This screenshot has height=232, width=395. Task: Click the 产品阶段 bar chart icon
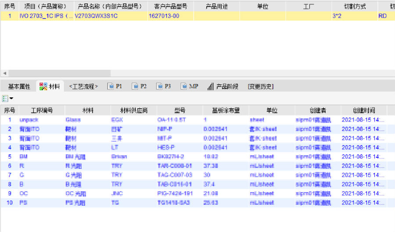pos(211,86)
